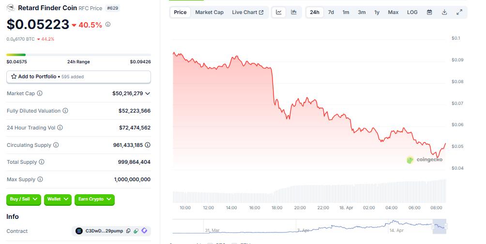Click info icon next to Max Supply
The width and height of the screenshot is (486, 244).
pyautogui.click(x=40, y=179)
